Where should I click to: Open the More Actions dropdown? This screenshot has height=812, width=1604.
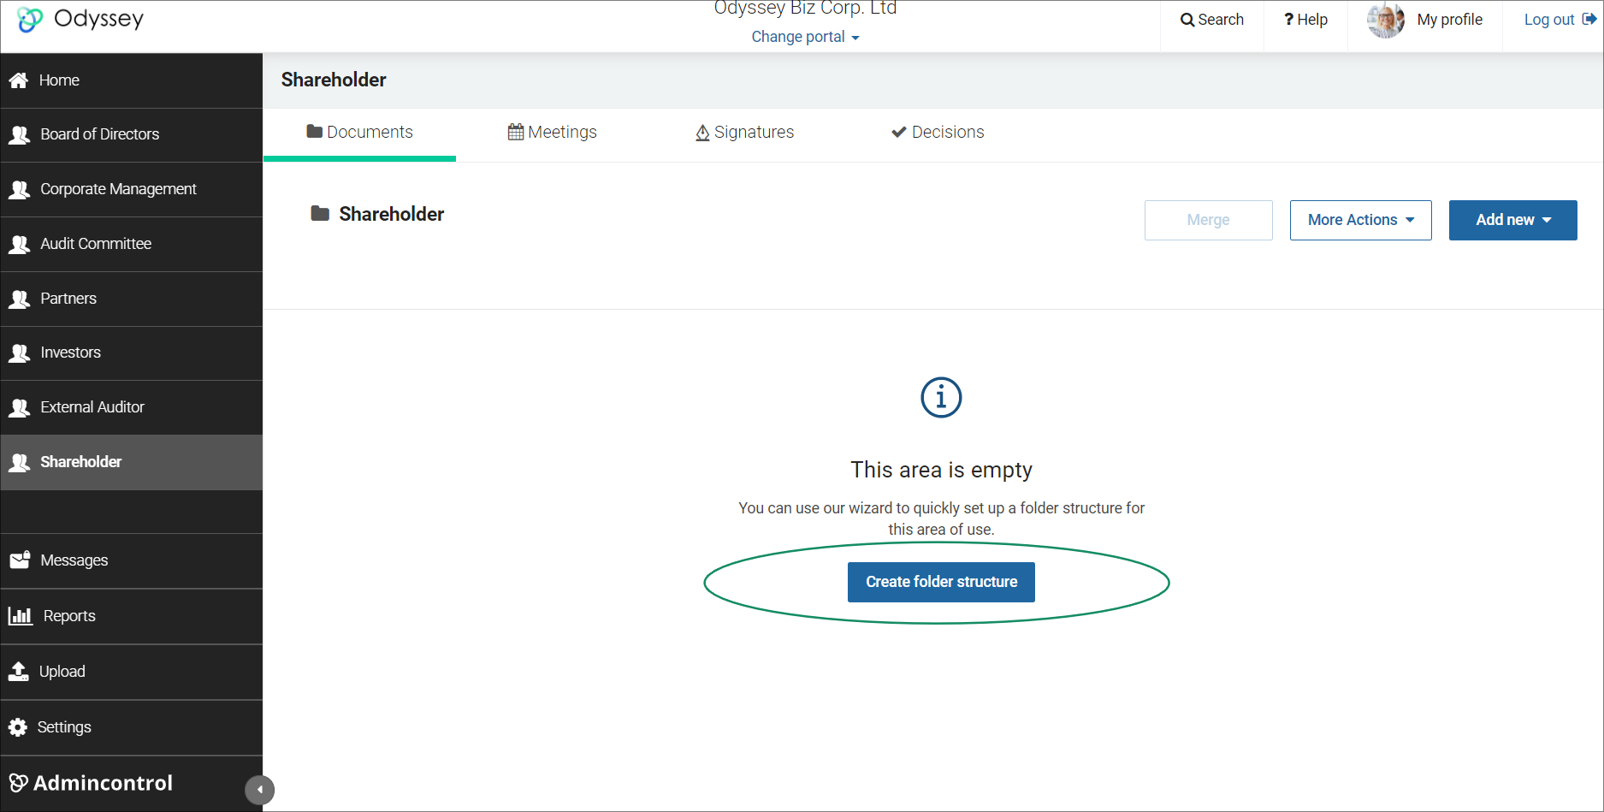[1360, 220]
